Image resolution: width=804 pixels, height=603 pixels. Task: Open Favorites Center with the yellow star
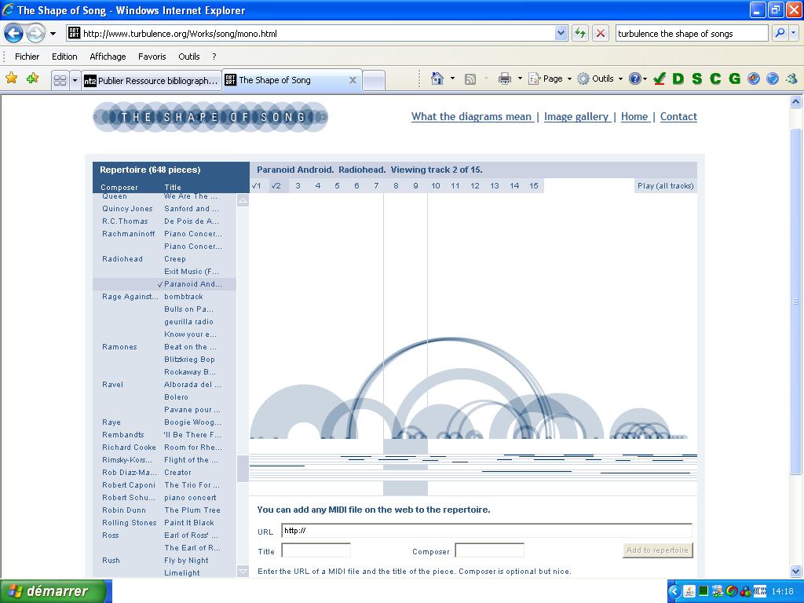[11, 79]
